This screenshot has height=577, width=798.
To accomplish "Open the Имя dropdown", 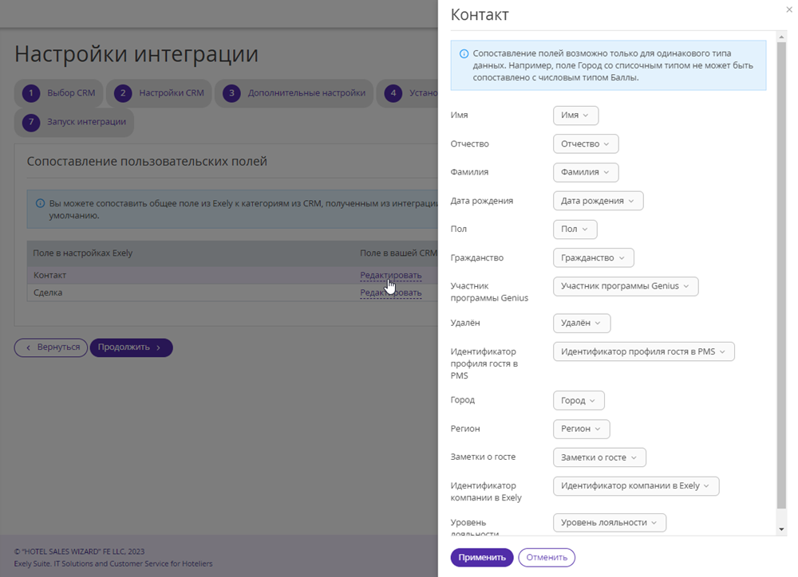I will pyautogui.click(x=575, y=116).
